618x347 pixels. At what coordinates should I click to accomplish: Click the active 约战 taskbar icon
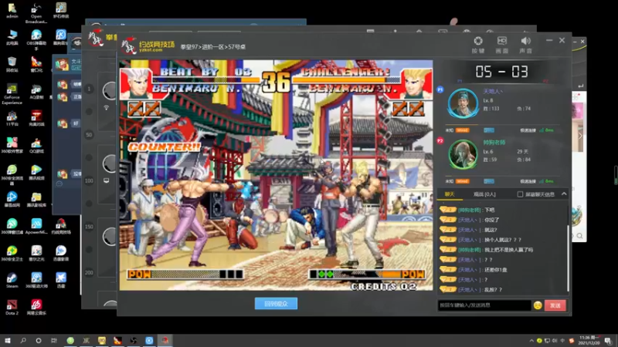165,340
